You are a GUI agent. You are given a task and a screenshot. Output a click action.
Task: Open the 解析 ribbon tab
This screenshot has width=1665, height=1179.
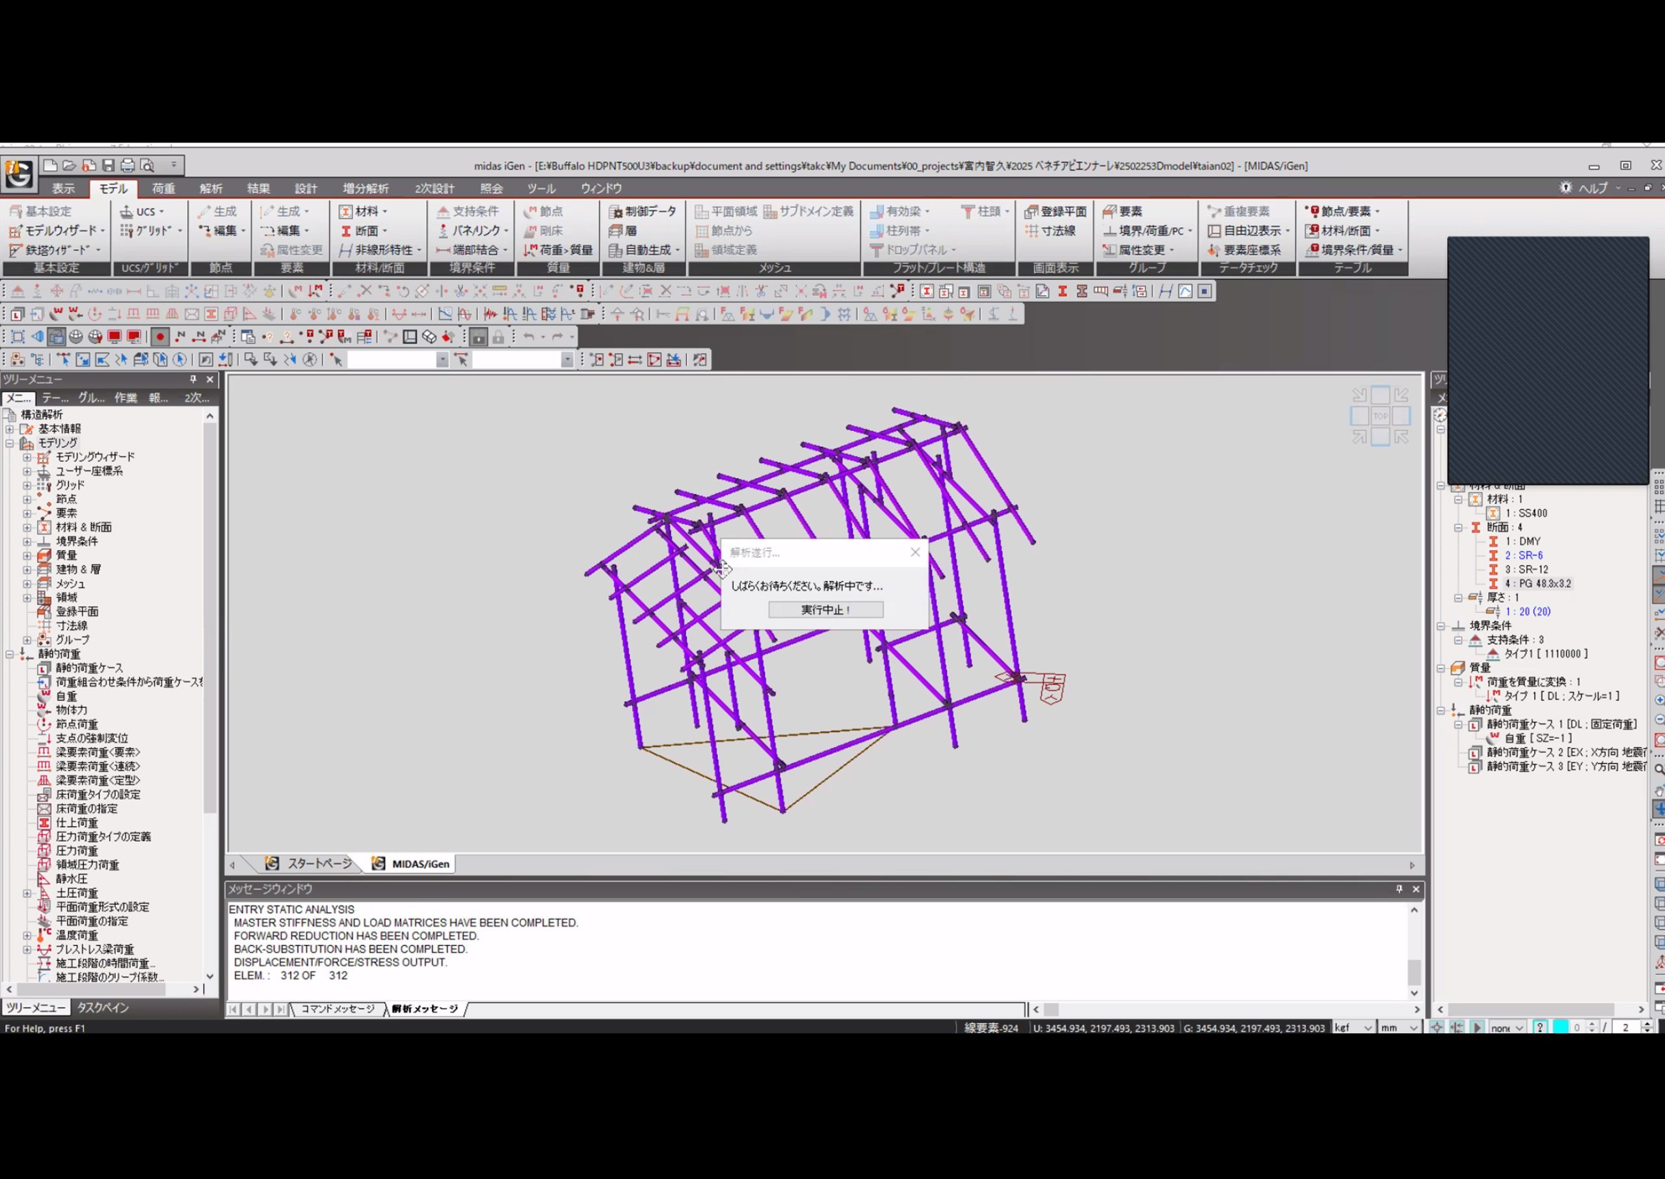coord(211,189)
